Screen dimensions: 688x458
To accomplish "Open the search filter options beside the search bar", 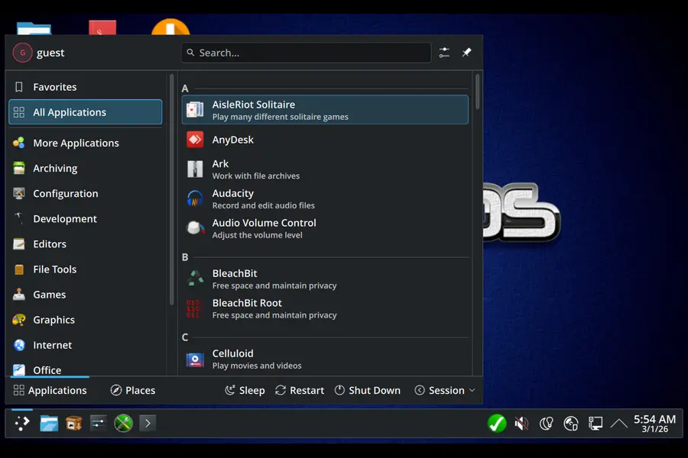I will click(444, 53).
